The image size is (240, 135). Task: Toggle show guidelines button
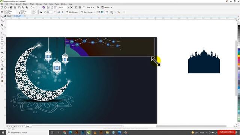pyautogui.click(x=84, y=7)
